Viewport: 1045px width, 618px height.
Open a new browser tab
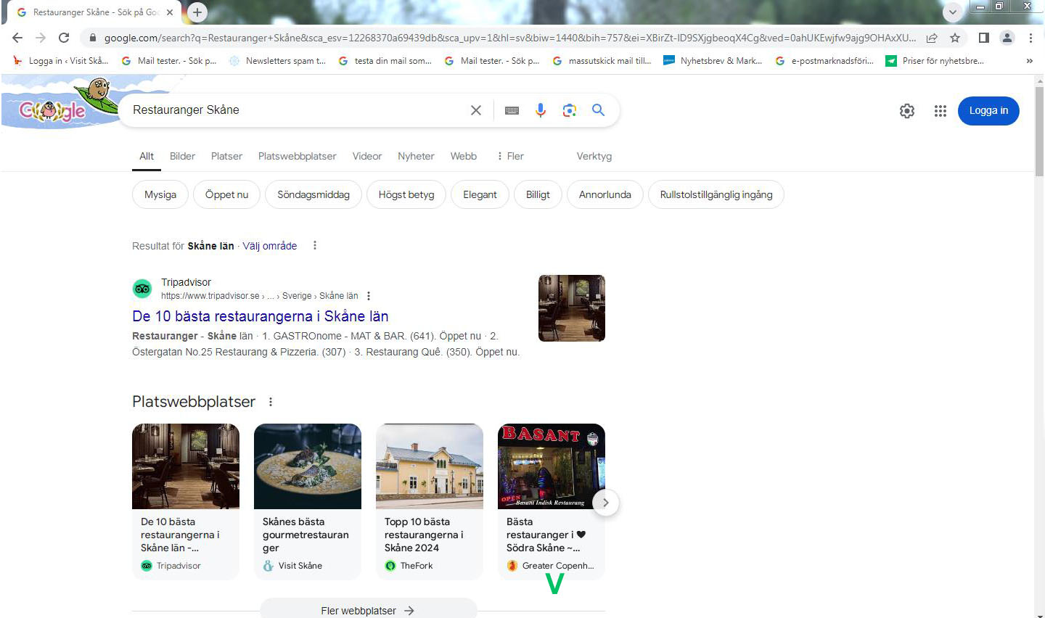[x=197, y=12]
